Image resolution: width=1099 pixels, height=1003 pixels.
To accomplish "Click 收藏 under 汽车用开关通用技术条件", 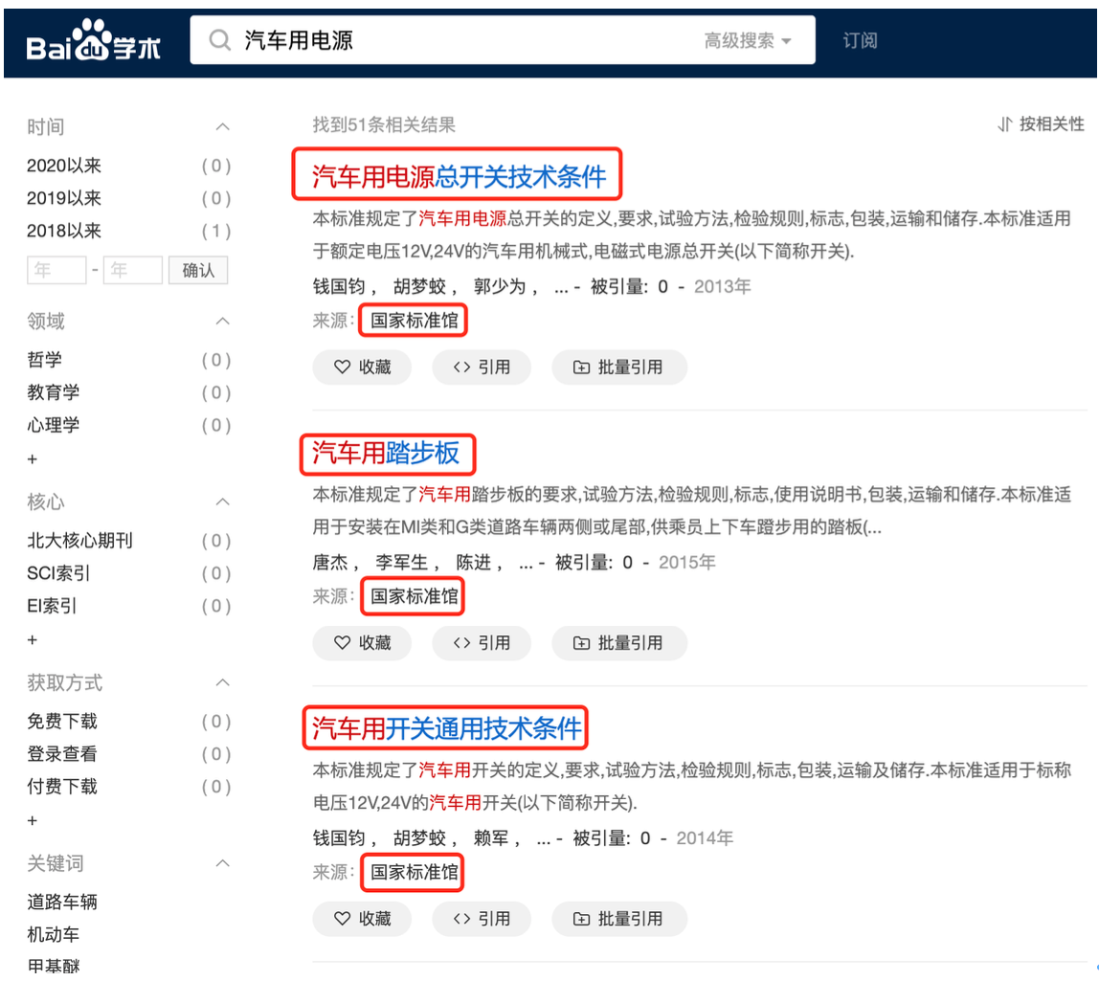I will point(362,919).
